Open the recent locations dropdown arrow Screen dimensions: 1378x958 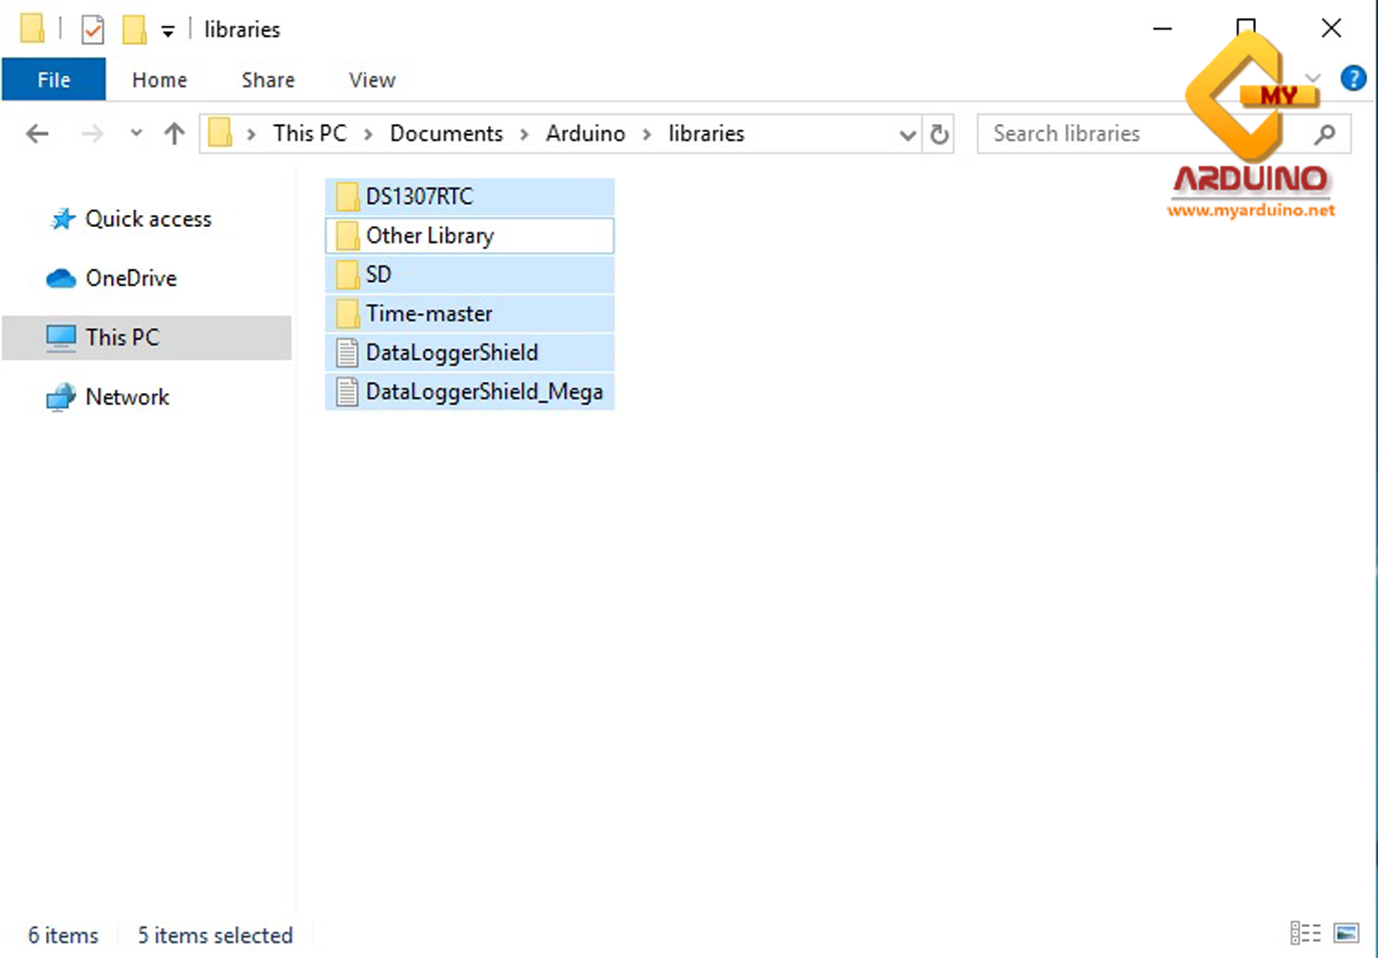tap(136, 134)
